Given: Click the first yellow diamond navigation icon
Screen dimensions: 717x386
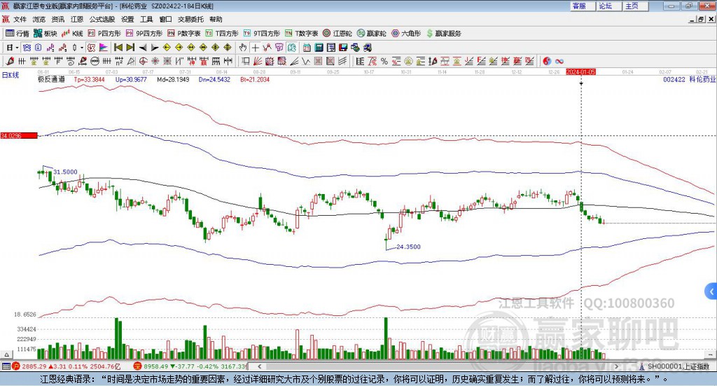Looking at the screenshot, I should (167, 48).
